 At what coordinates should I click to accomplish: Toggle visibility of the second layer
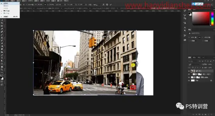pos(189,74)
